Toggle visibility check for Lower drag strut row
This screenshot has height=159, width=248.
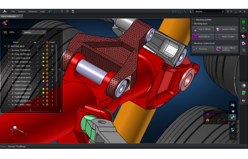click(37, 58)
